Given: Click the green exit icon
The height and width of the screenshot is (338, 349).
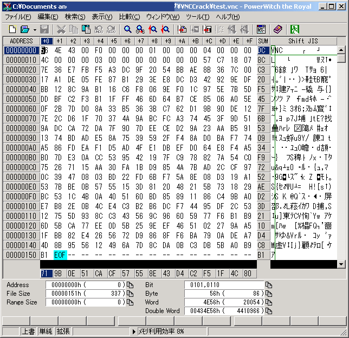Looking at the screenshot, I should click(294, 29).
